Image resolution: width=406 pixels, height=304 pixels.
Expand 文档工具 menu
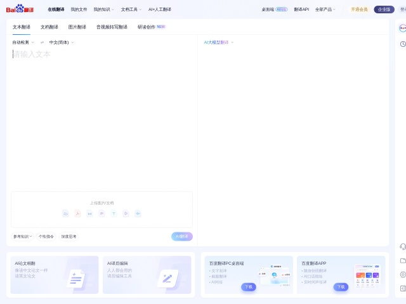(x=131, y=9)
